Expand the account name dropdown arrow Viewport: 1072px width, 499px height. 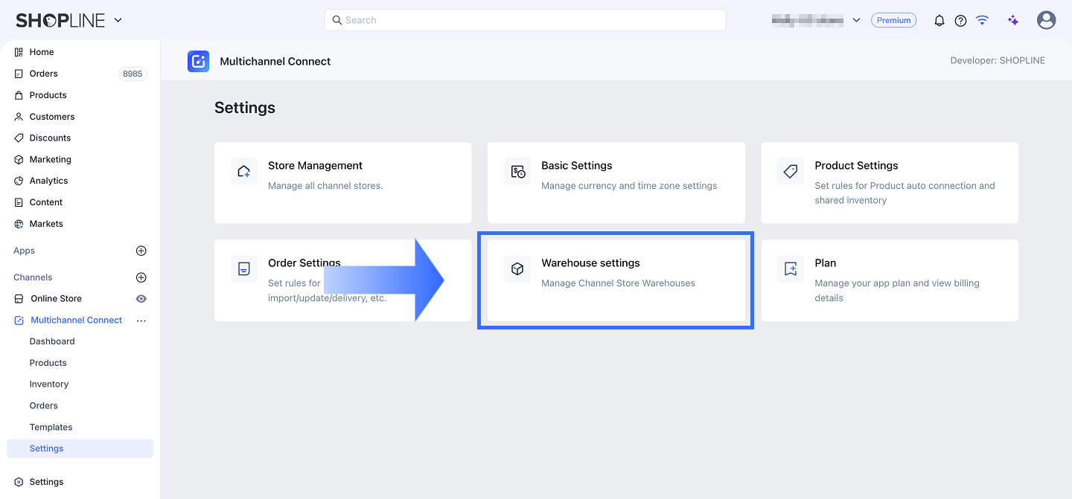point(856,20)
